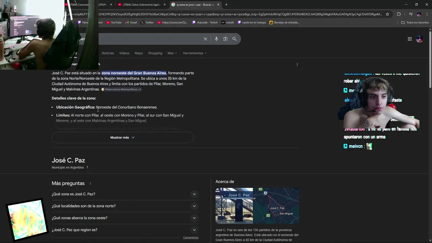This screenshot has height=243, width=432.
Task: Open the 'Más' filter dropdown
Action: click(x=172, y=53)
